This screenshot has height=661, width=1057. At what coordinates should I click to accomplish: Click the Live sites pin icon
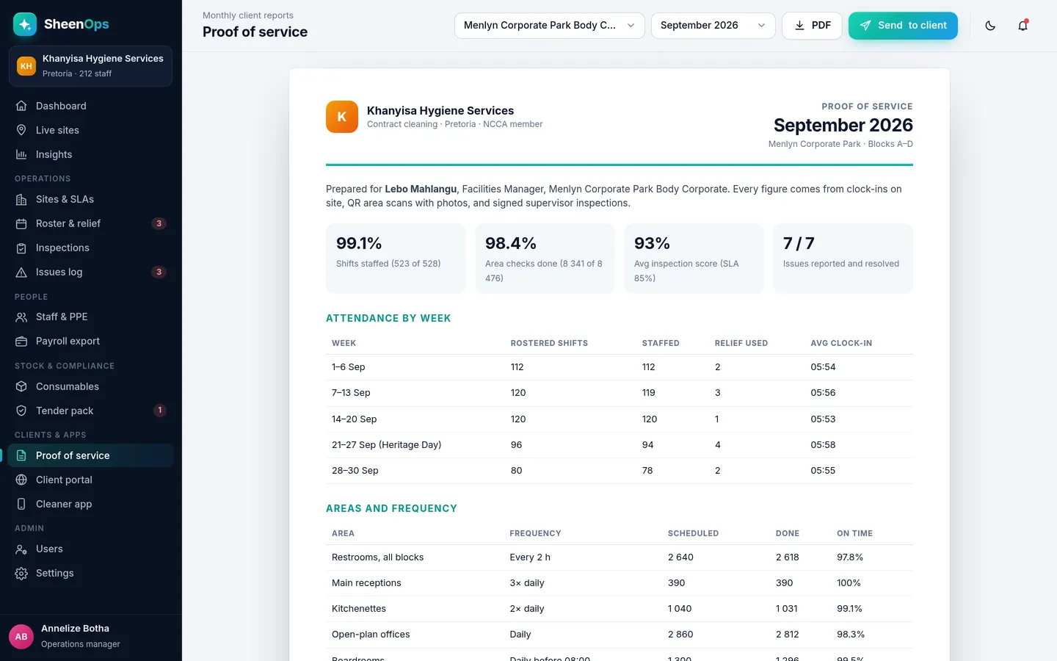[21, 130]
